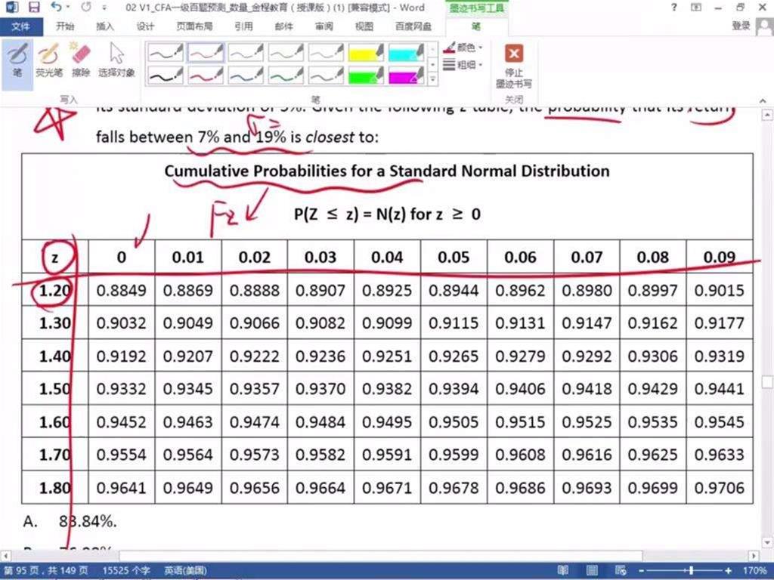Pick the thin black pen style
Image resolution: width=774 pixels, height=580 pixels.
coord(166,53)
